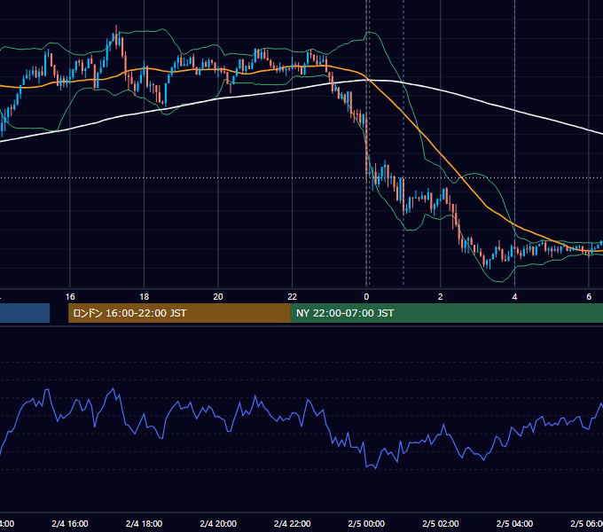Select the NY 22:00-07:00 JST session bar

point(446,313)
